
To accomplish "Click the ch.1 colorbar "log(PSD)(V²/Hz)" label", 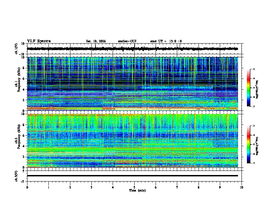I will point(257,89).
